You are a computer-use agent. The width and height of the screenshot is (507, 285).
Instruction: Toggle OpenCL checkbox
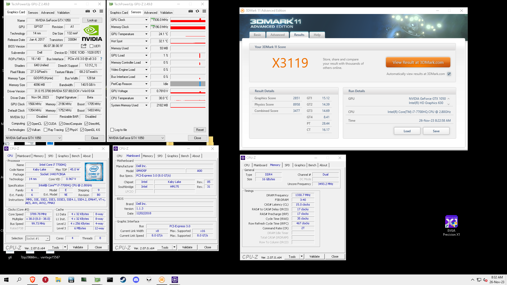point(29,124)
